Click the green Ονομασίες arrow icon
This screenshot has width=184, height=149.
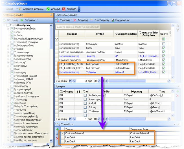pos(22,20)
